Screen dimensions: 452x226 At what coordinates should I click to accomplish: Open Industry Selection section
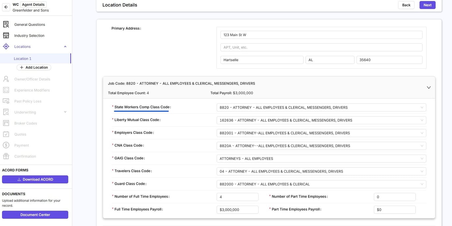click(29, 36)
